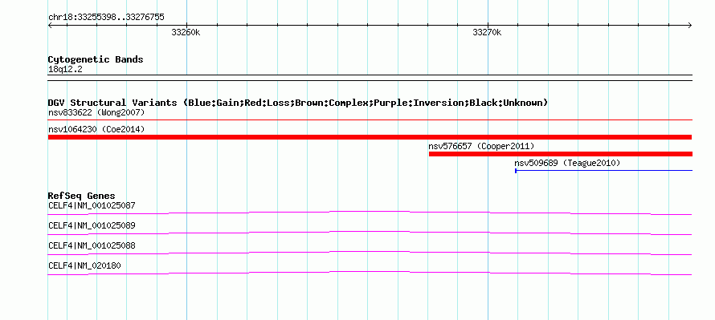The height and width of the screenshot is (320, 715).
Task: Open transcript label CELF4|NM_001025088
Action: coord(92,245)
